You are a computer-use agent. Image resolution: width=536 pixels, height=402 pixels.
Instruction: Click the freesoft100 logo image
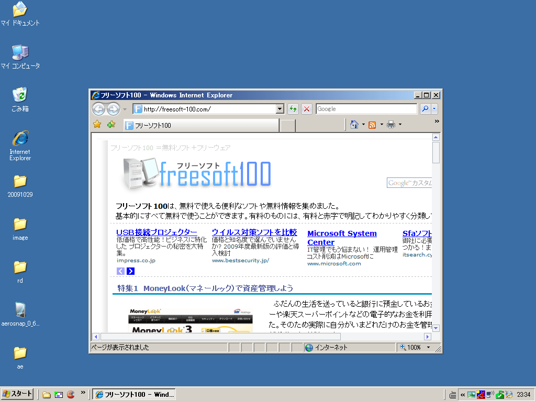point(197,173)
